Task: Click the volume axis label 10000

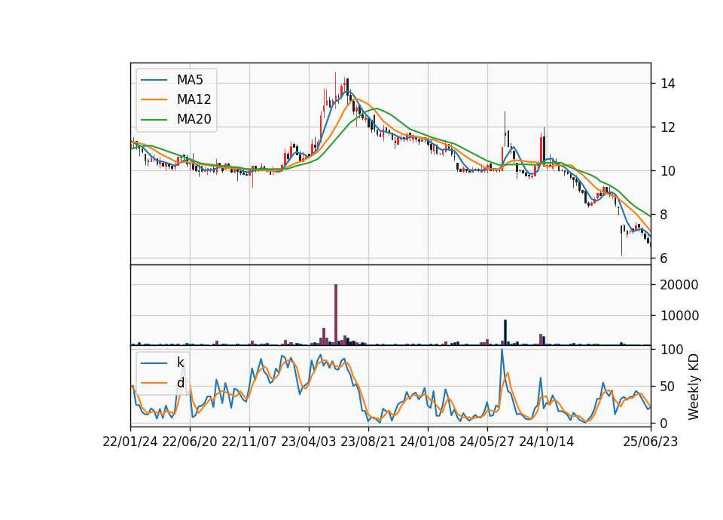Action: tap(679, 316)
